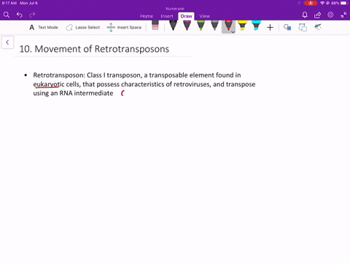Open the shapes tool
Image resolution: width=350 pixels, height=263 pixels.
click(x=287, y=27)
